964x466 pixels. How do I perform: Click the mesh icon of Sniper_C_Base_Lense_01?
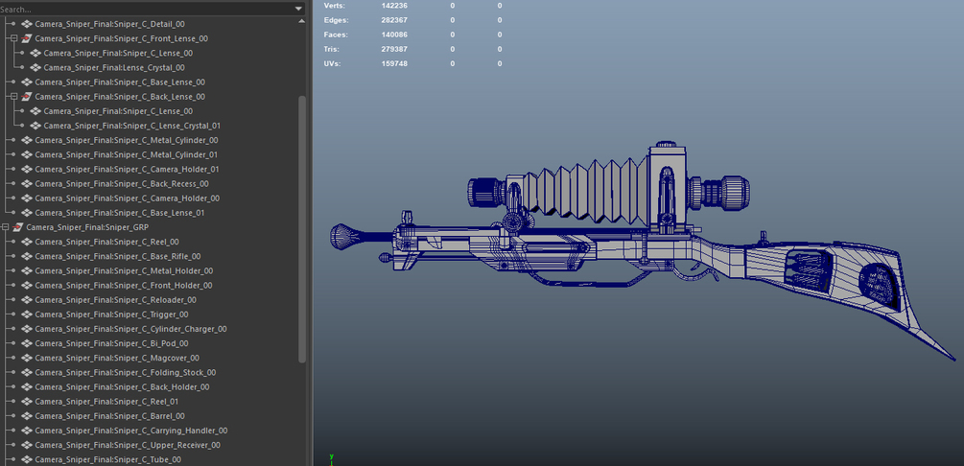[x=27, y=213]
